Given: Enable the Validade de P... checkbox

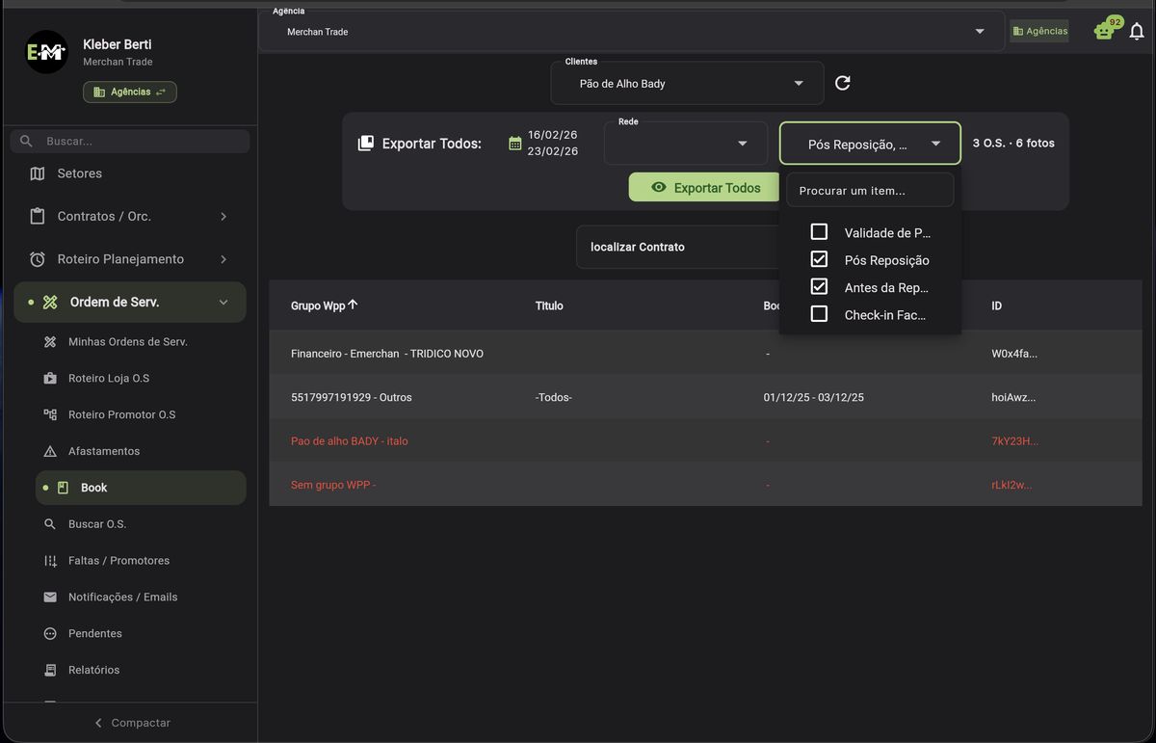Looking at the screenshot, I should 820,232.
